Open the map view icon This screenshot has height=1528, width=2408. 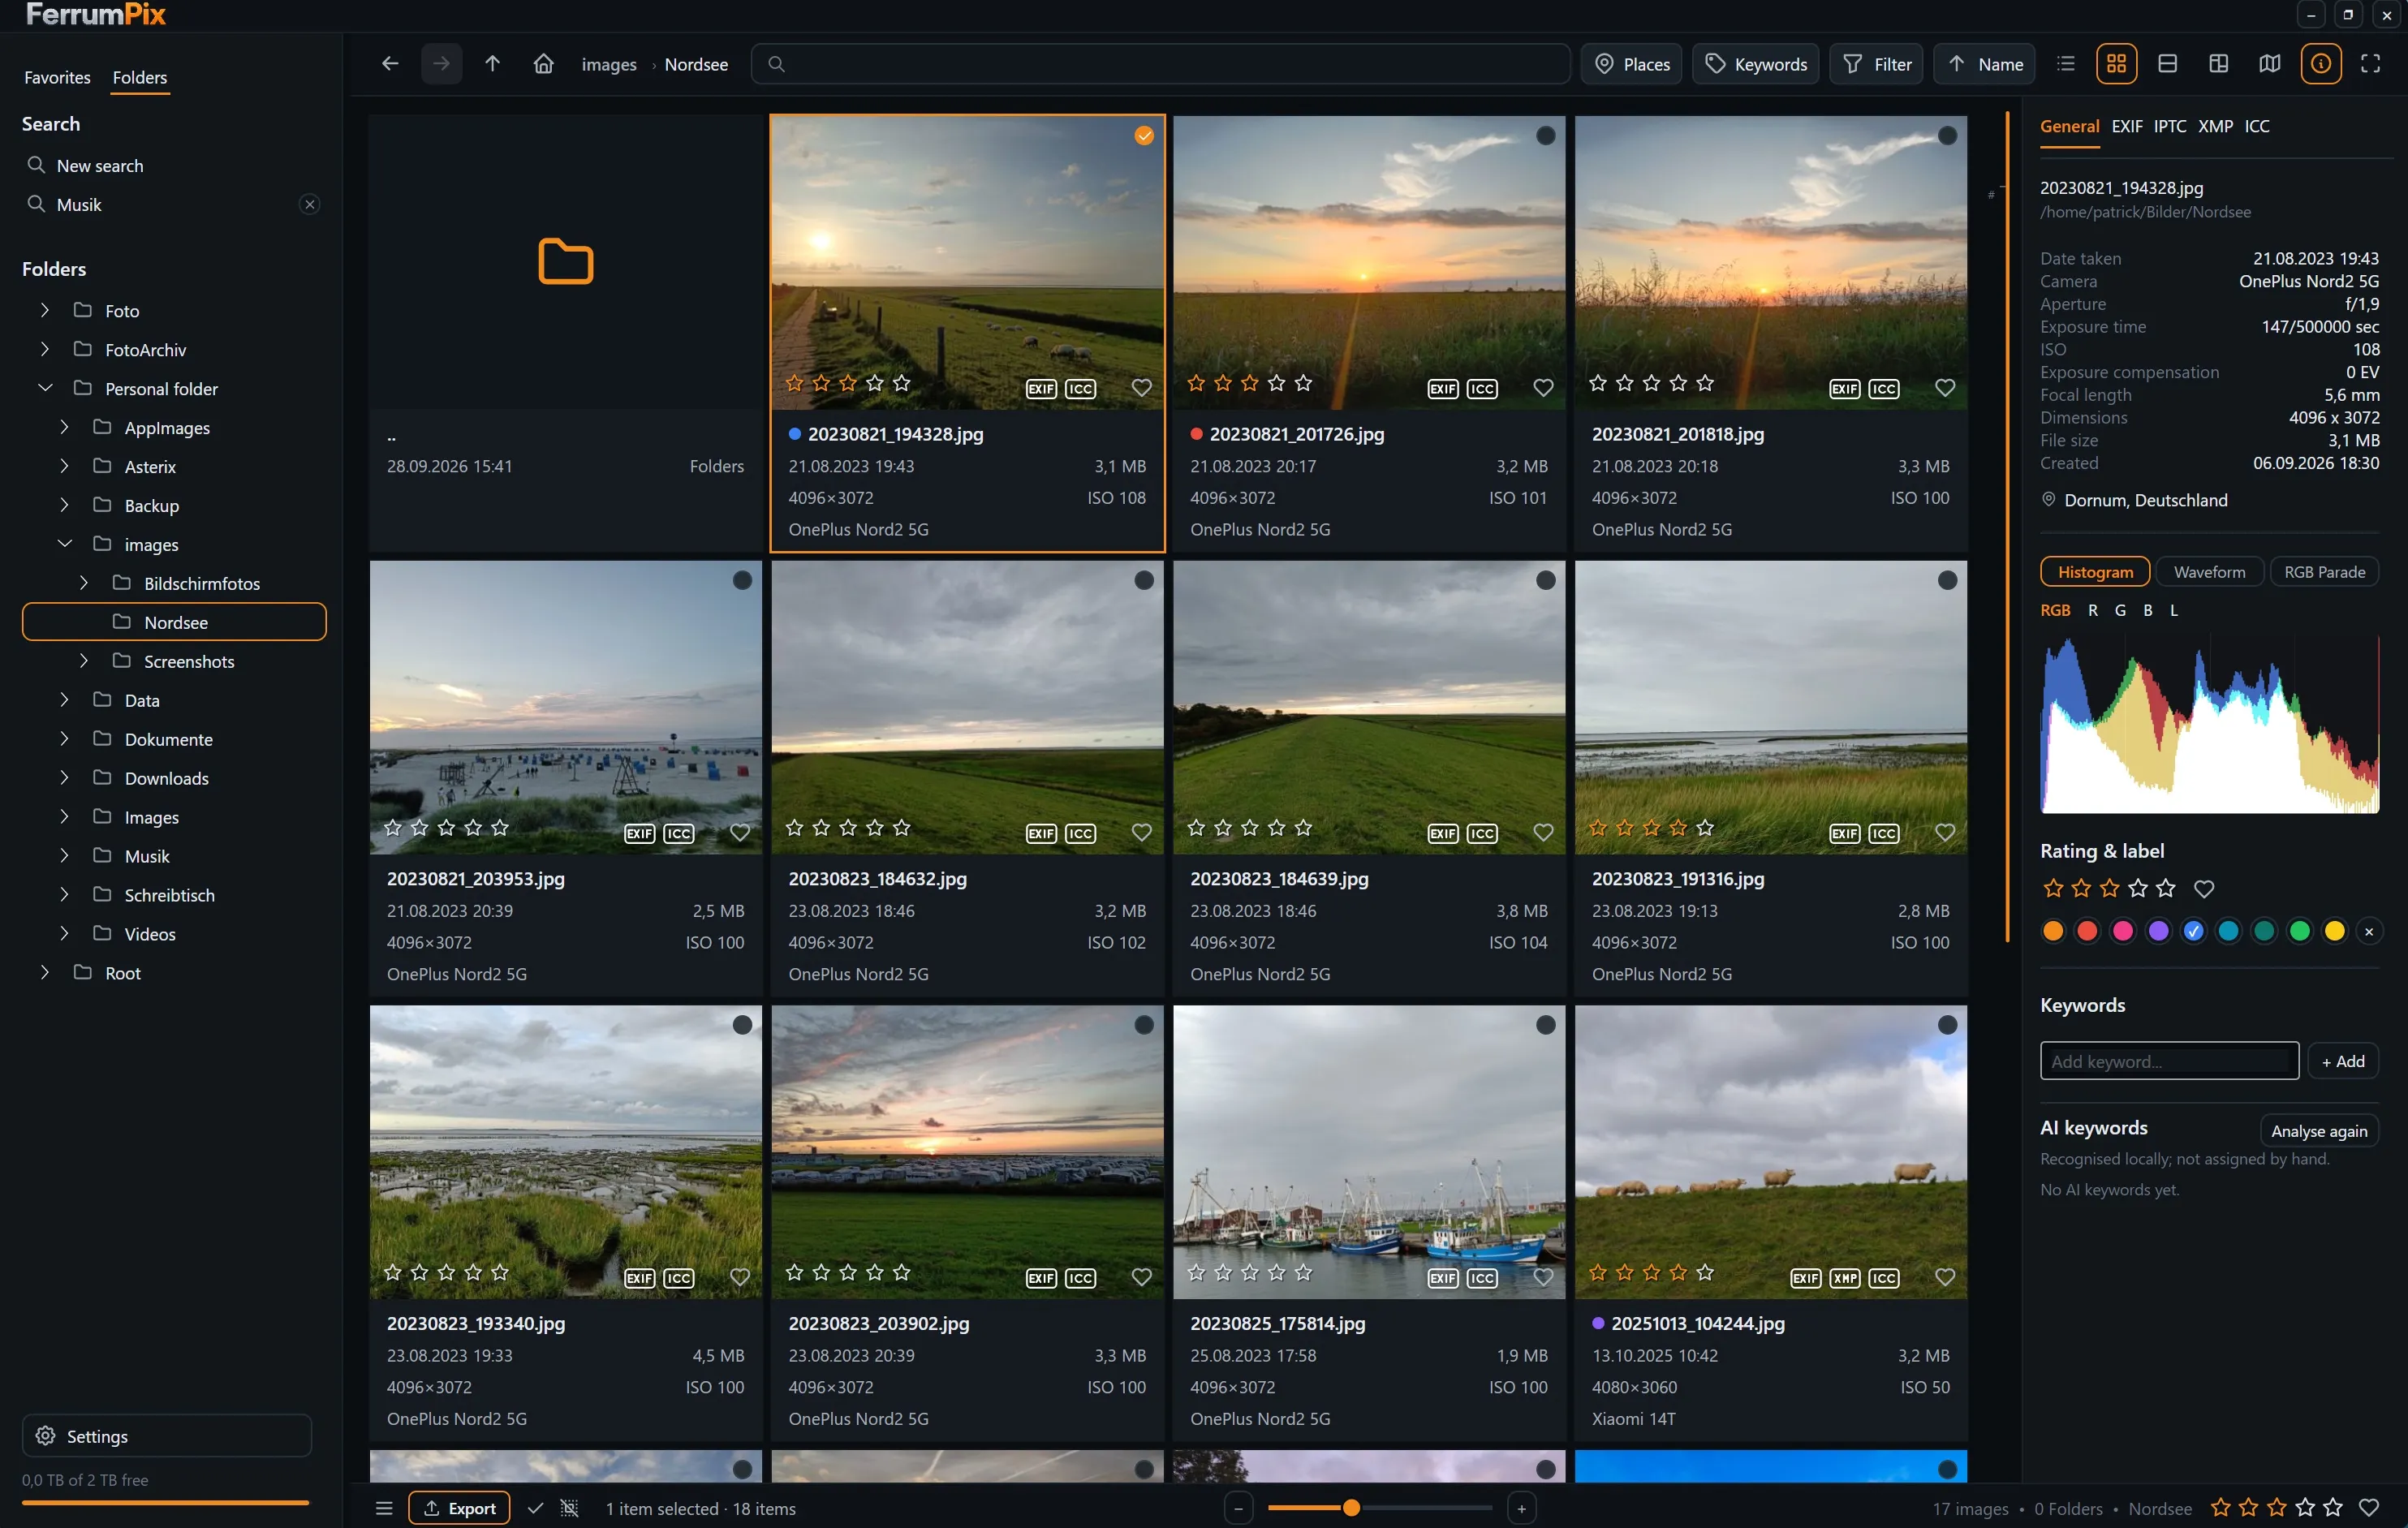[x=2269, y=64]
